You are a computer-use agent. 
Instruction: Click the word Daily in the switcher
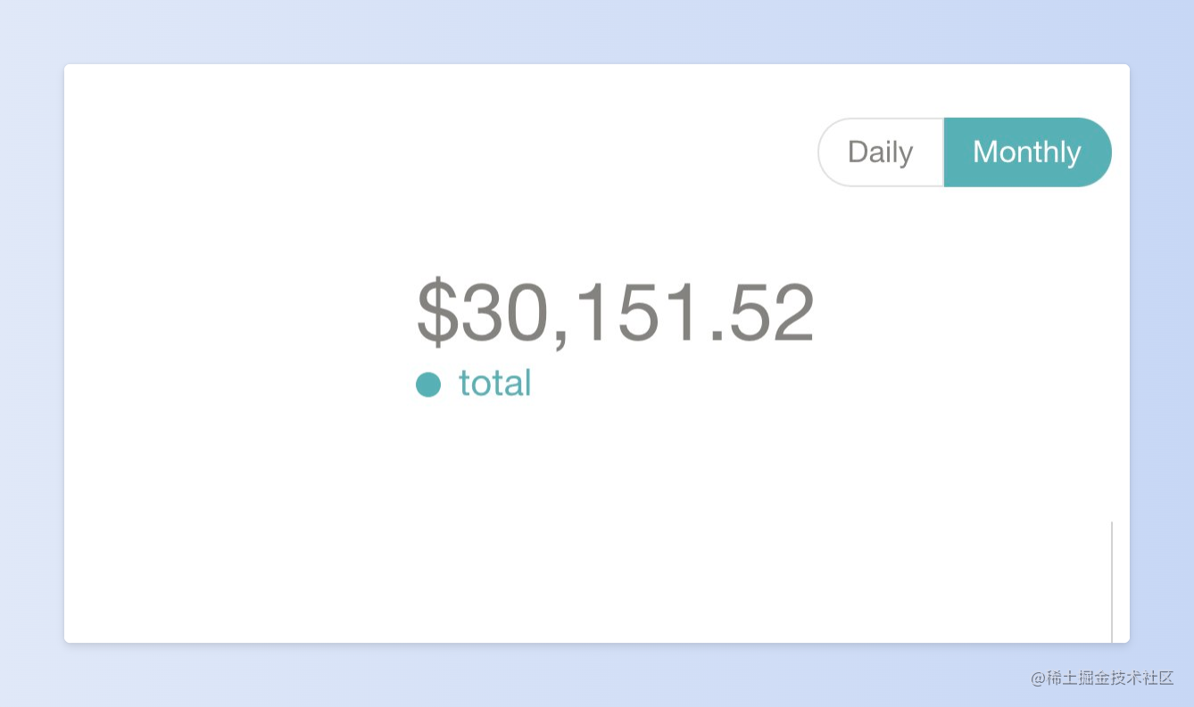(880, 152)
